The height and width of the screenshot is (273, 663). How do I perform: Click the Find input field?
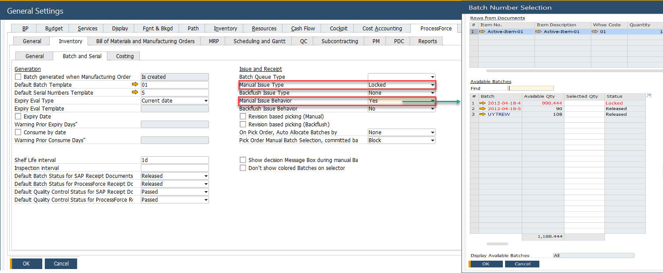point(531,89)
